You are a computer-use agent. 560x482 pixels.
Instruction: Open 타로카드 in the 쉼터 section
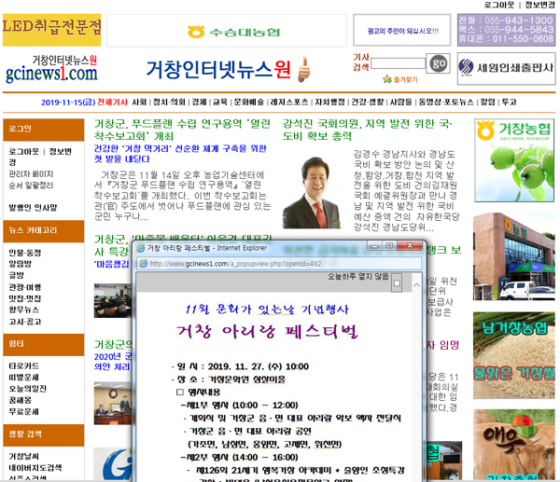(x=24, y=366)
